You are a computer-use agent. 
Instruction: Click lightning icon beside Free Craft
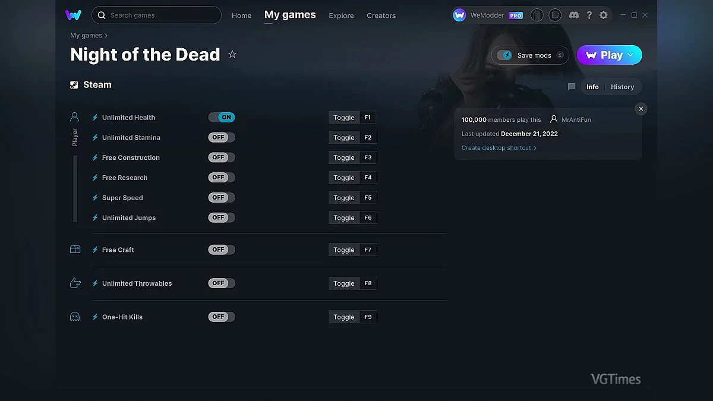click(x=95, y=250)
